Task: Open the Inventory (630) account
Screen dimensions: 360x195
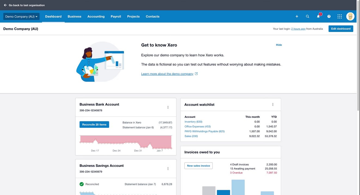Action: click(193, 122)
